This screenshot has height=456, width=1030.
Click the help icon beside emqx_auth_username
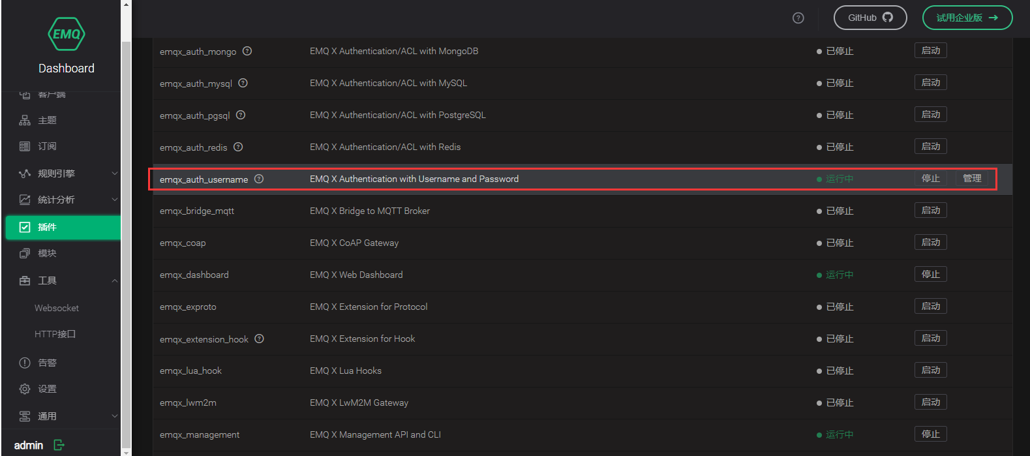pos(259,179)
